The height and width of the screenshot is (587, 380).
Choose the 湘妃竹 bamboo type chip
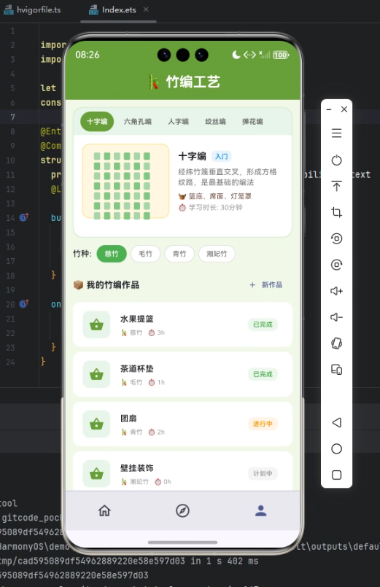[217, 254]
